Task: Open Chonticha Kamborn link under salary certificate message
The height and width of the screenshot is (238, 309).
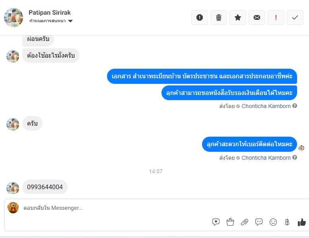Action: tap(266, 106)
